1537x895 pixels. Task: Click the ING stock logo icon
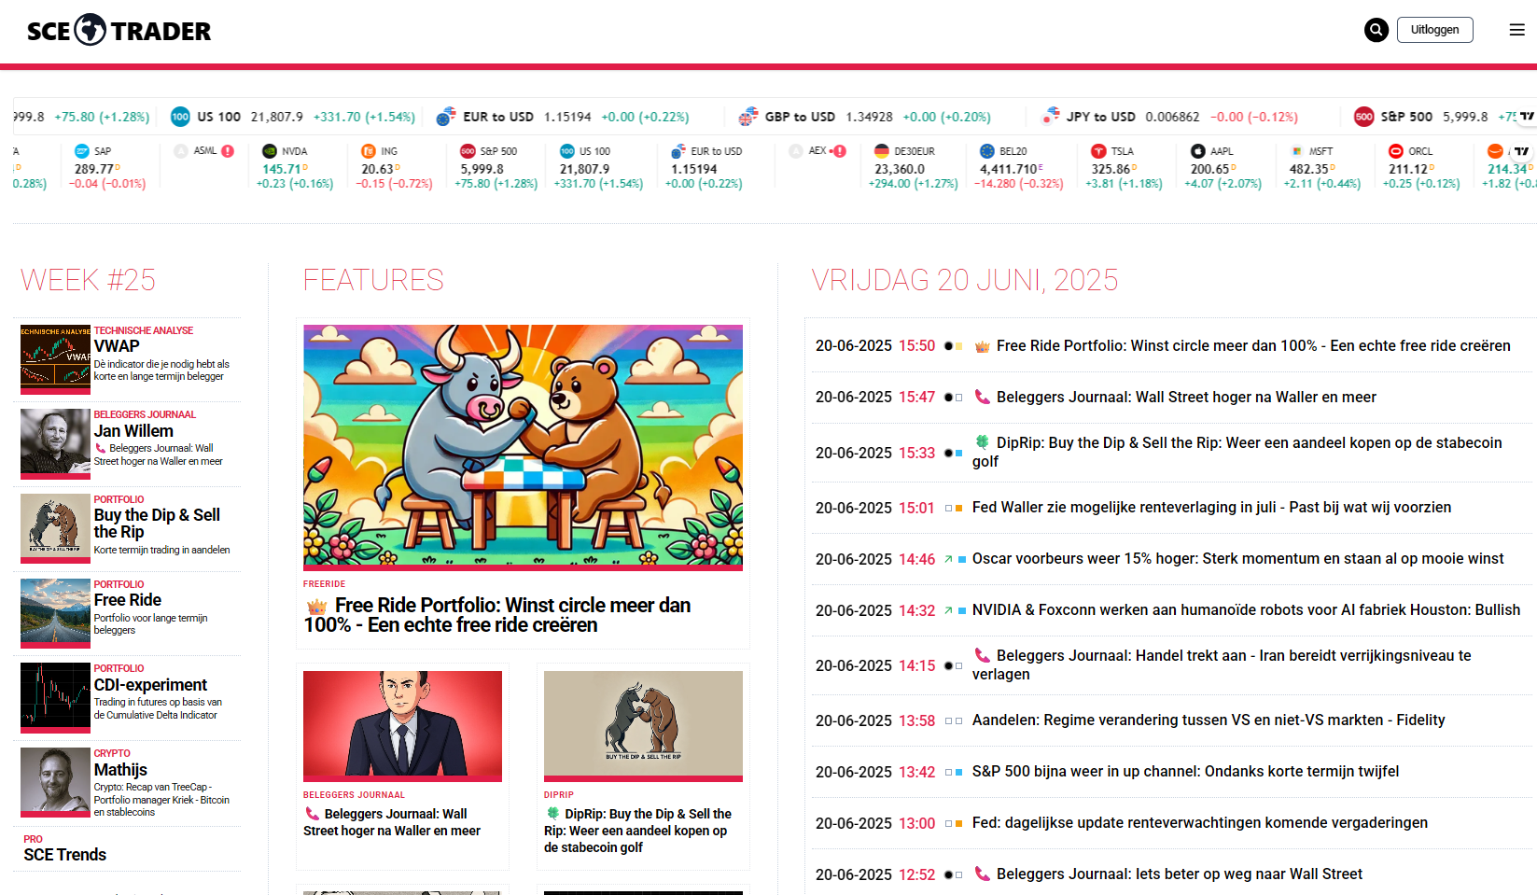[x=369, y=151]
